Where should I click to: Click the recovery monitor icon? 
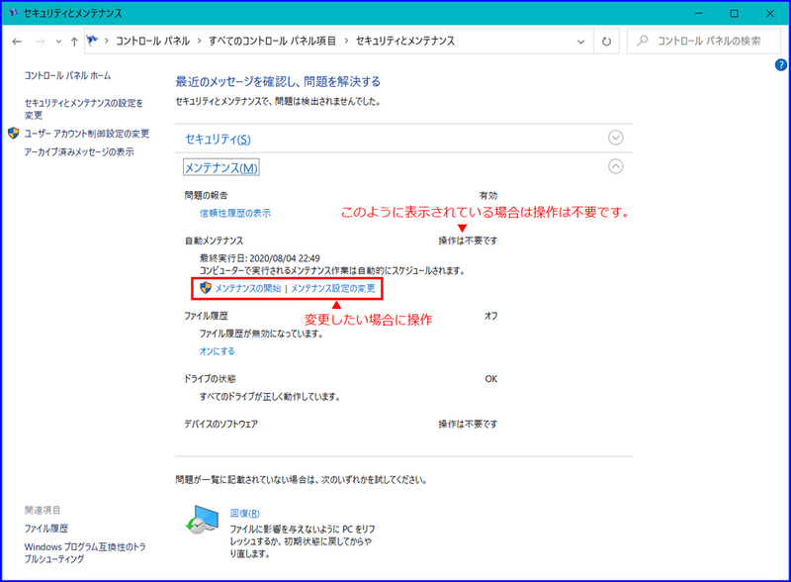click(202, 520)
